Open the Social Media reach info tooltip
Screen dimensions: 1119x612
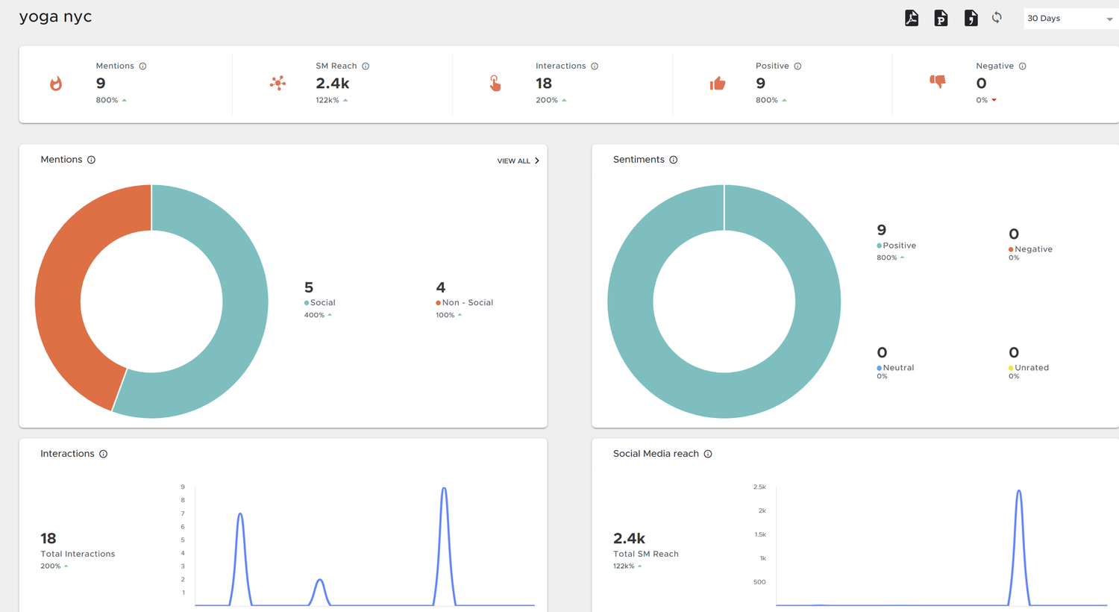[707, 454]
